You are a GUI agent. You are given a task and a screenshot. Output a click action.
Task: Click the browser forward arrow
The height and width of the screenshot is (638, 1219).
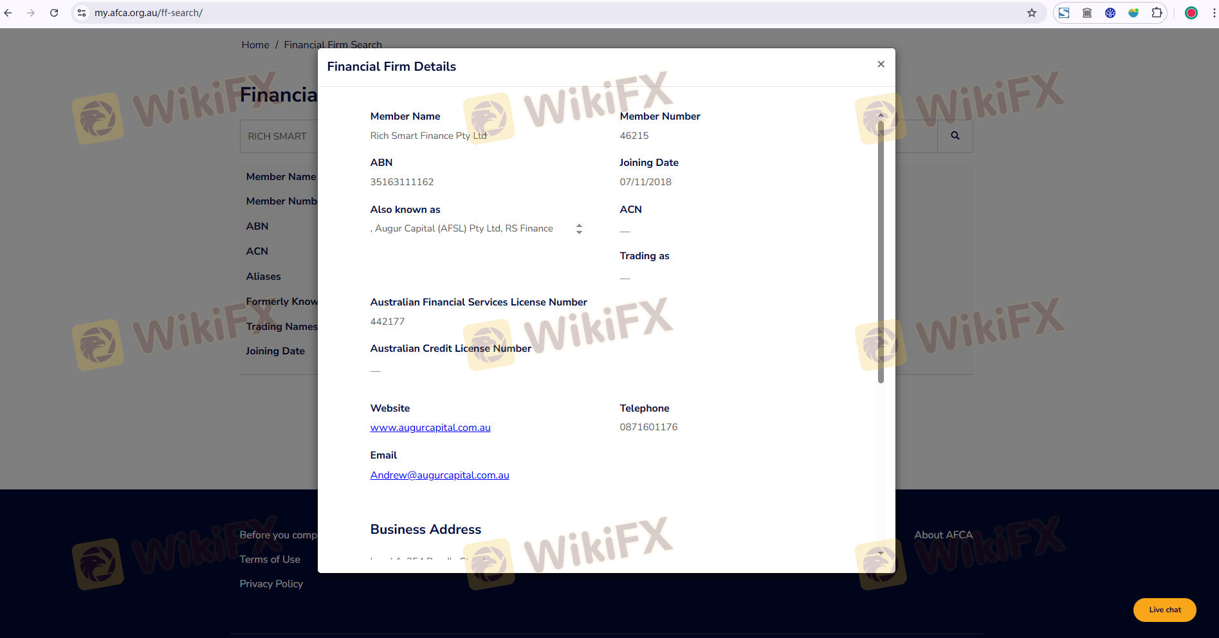click(31, 13)
